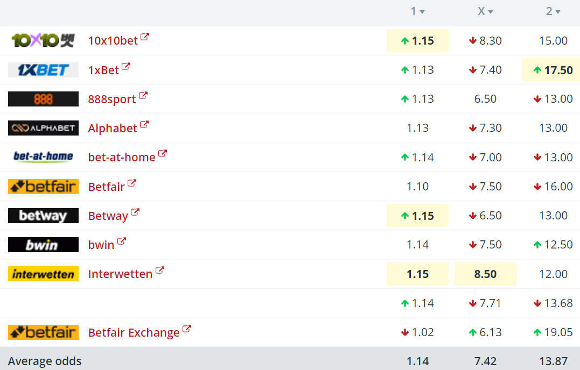Open the 10x10bet bookmaker link
The width and height of the screenshot is (580, 370).
tap(113, 40)
